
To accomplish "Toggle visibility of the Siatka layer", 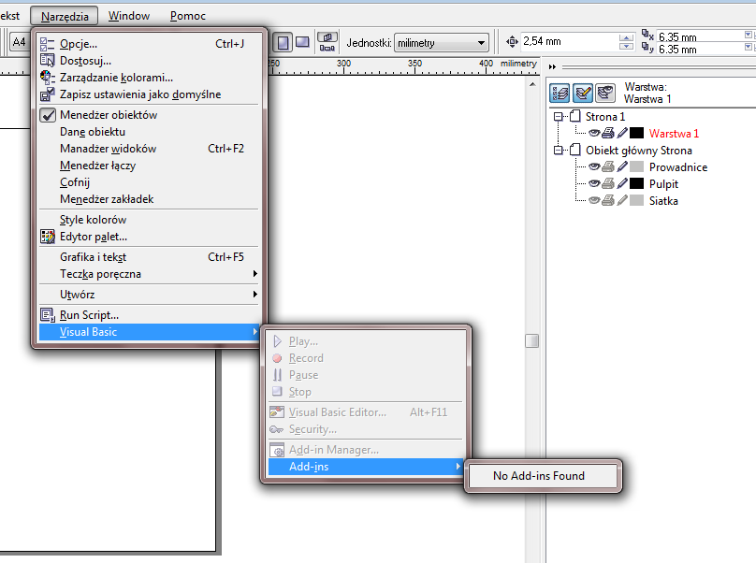I will 593,201.
